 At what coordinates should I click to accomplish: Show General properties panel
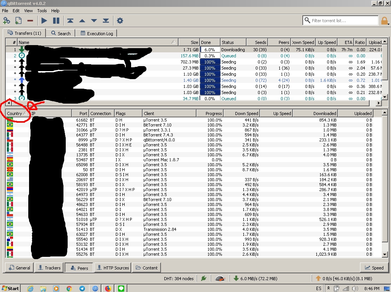tap(19, 268)
